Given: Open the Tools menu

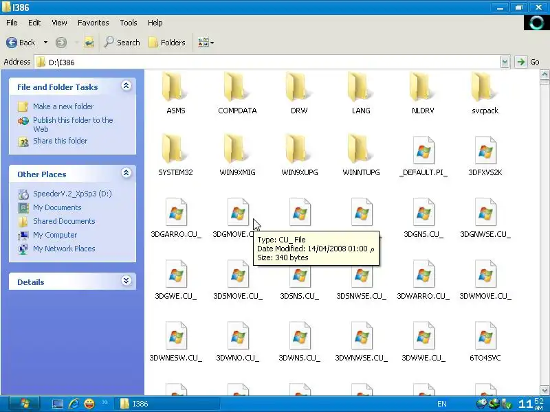Looking at the screenshot, I should pos(129,23).
